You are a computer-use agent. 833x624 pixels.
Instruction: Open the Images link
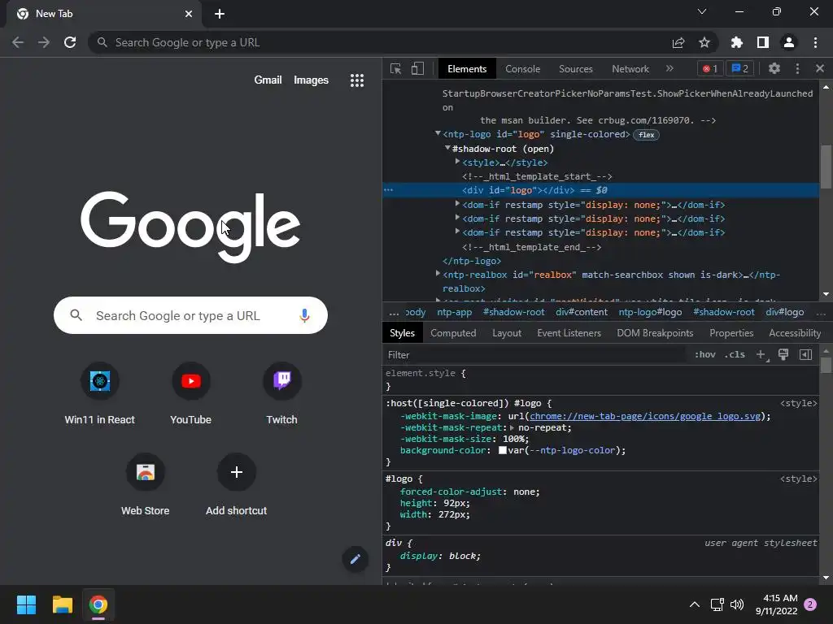coord(311,80)
